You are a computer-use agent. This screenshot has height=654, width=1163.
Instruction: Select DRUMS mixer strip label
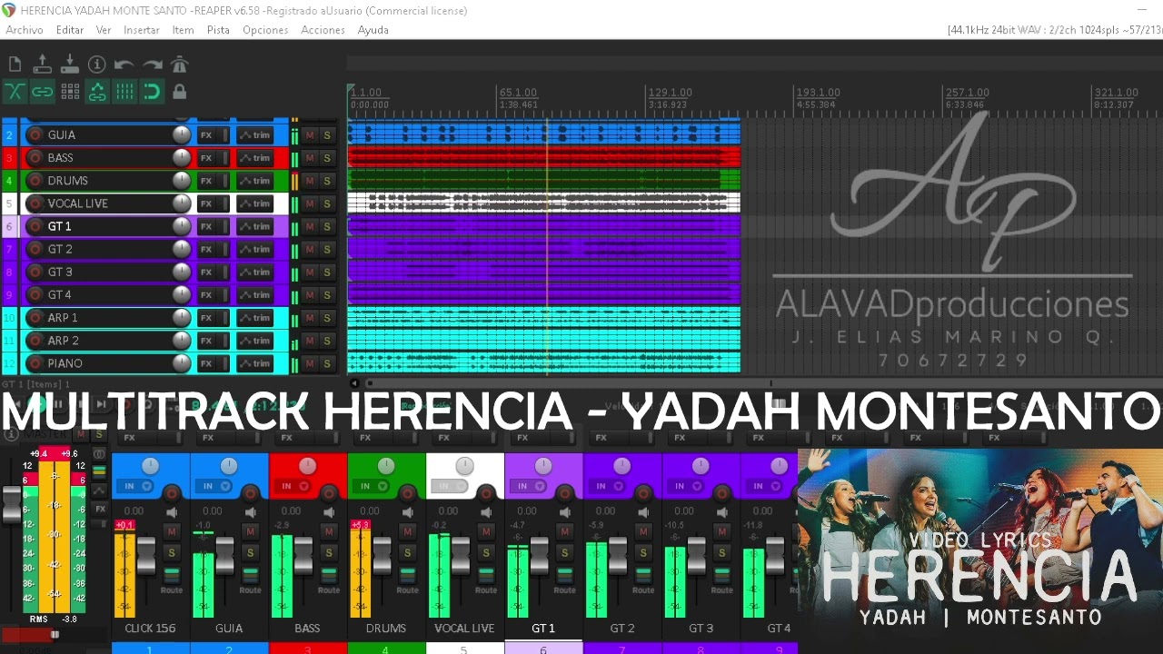click(386, 628)
